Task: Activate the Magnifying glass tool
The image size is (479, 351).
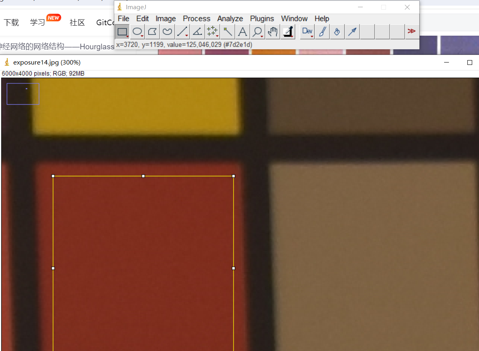Action: [x=257, y=32]
